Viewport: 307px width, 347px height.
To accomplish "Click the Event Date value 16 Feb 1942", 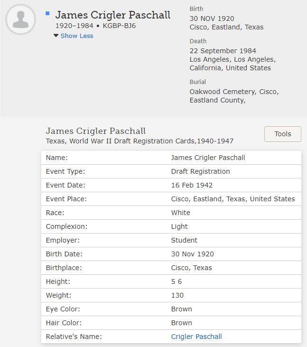I will coord(192,185).
